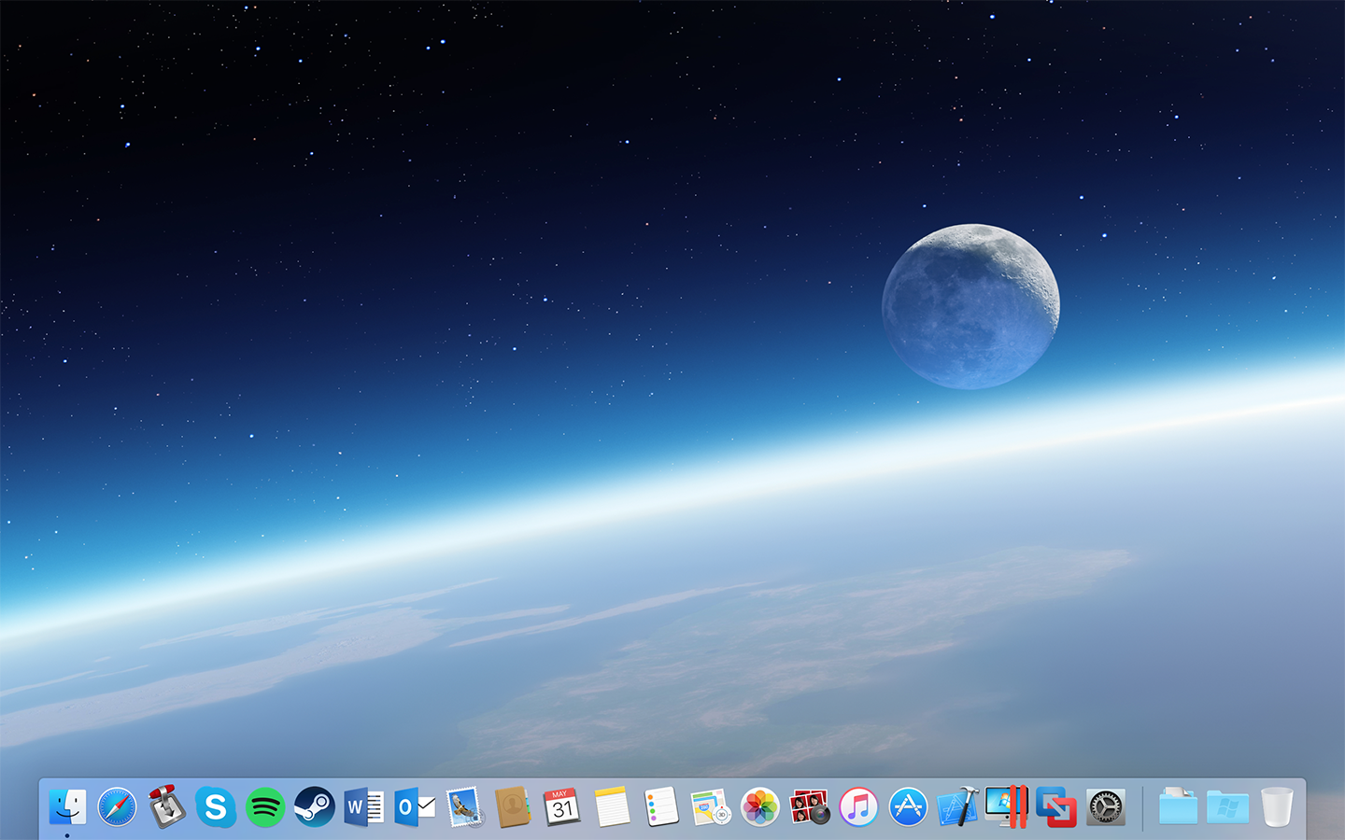The height and width of the screenshot is (840, 1345).
Task: Open System Preferences gear icon
Action: pyautogui.click(x=1106, y=806)
